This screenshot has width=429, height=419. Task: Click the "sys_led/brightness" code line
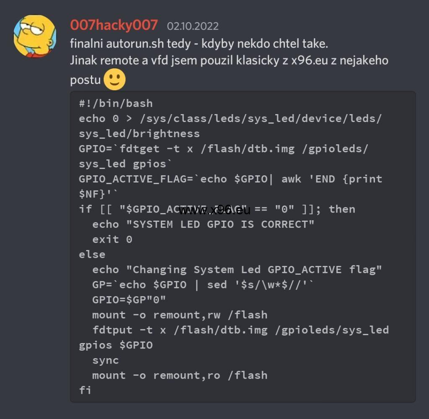tap(139, 134)
